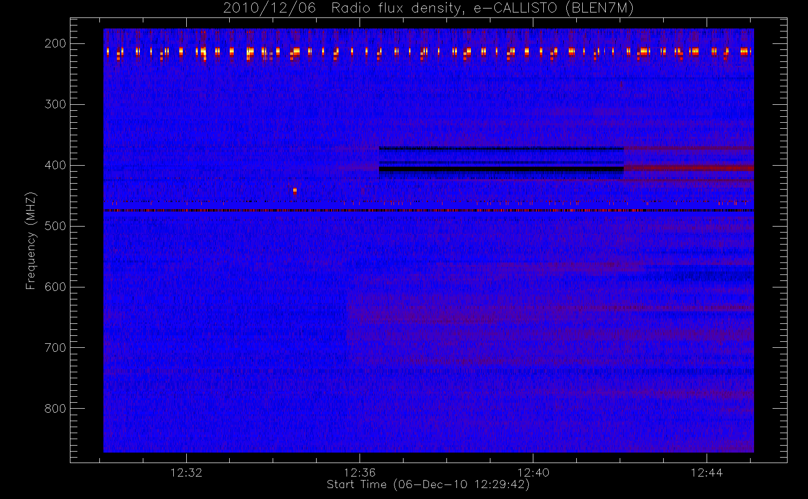This screenshot has width=808, height=499.
Task: Click the 300 frequency tick label
Action: (x=55, y=104)
